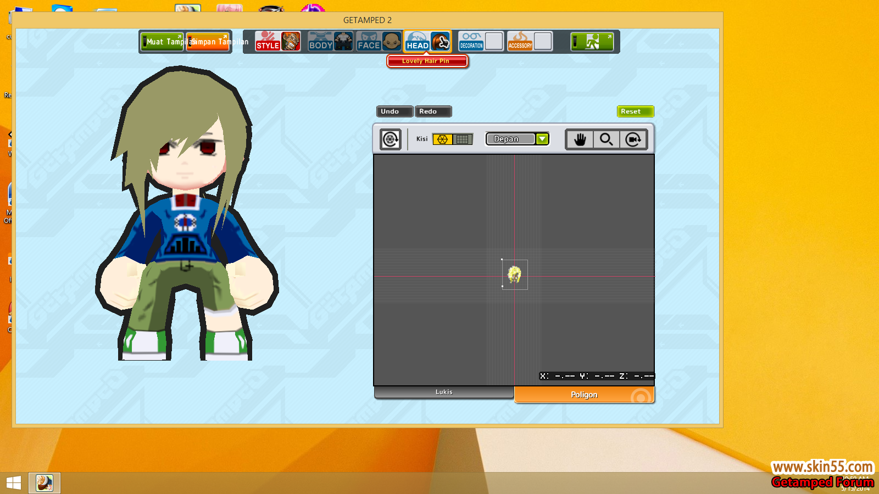Click the Simpan Tampilan save button
879x494 pixels.
click(x=208, y=42)
